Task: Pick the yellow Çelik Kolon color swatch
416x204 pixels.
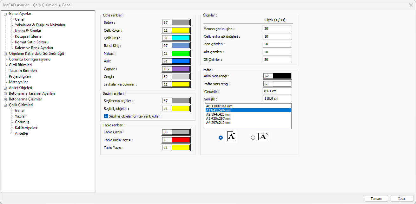Action: [181, 30]
